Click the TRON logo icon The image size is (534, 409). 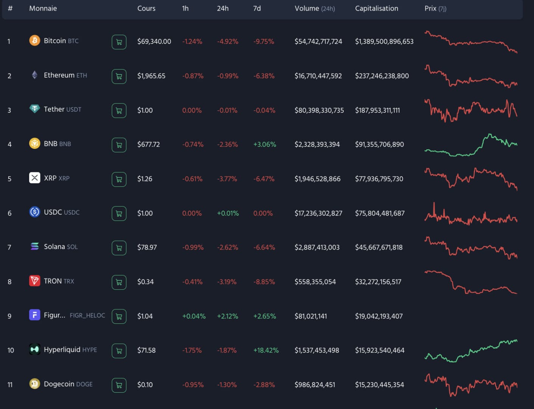(34, 281)
